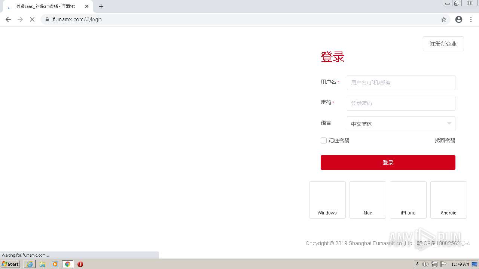Restore down the Chrome window
This screenshot has width=479, height=269.
pos(457,3)
